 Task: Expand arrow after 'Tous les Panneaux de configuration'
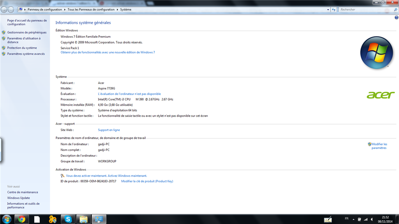coord(117,10)
